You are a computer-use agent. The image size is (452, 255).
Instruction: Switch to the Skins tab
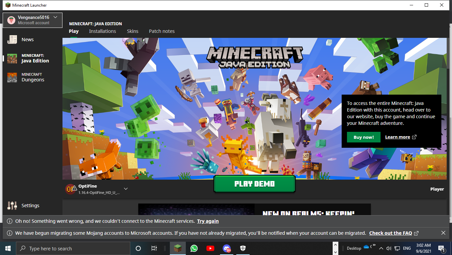(133, 31)
